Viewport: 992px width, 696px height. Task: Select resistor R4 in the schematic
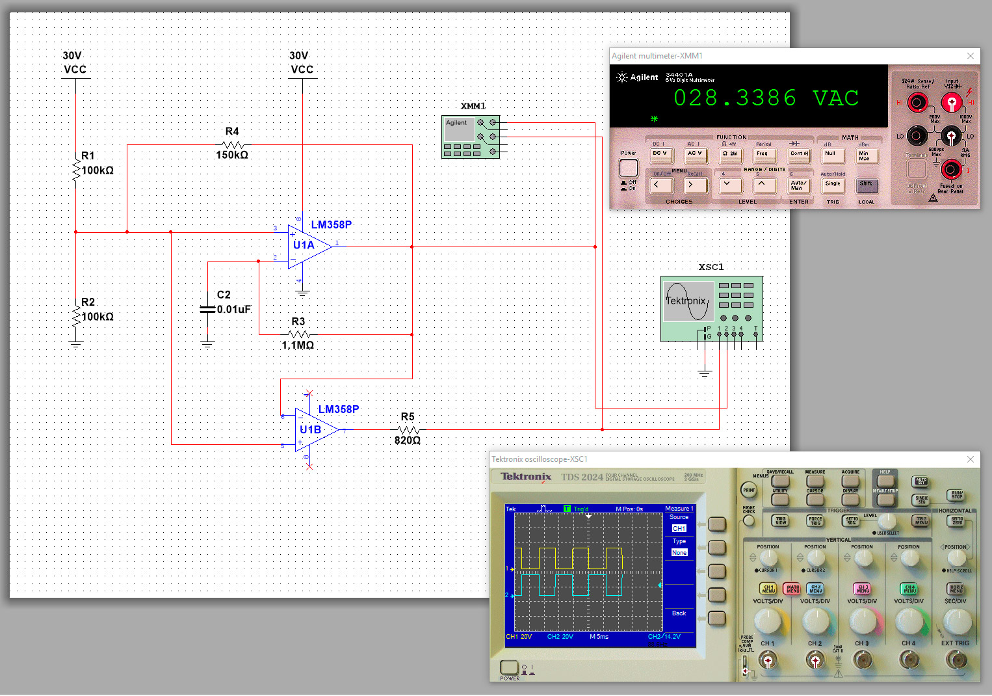point(232,145)
